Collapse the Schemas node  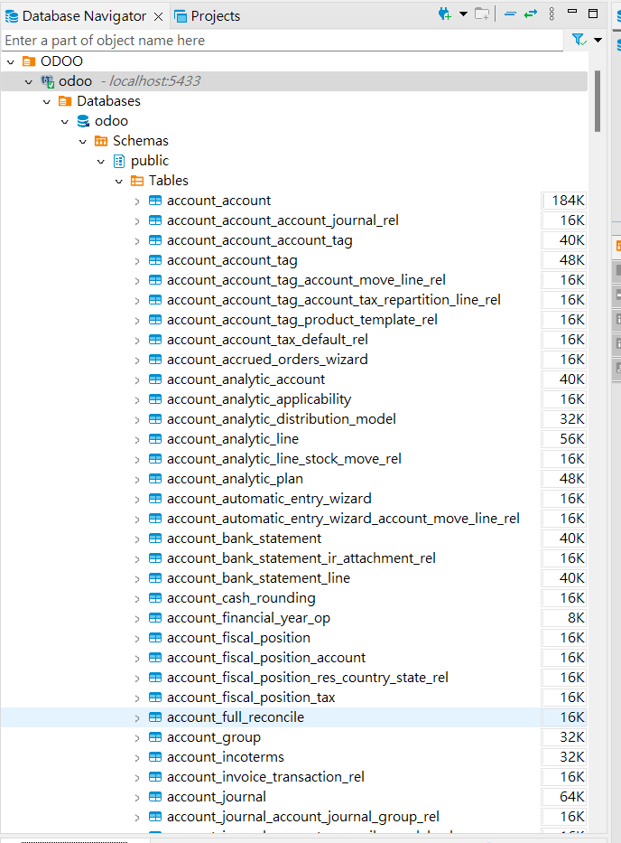tap(83, 141)
